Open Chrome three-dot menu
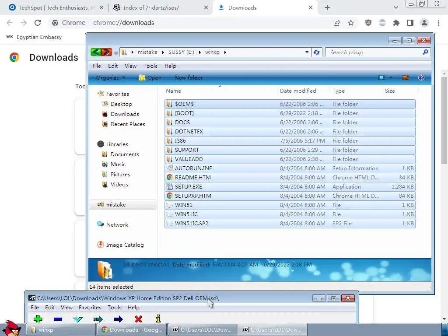The height and width of the screenshot is (336, 448). point(438,23)
